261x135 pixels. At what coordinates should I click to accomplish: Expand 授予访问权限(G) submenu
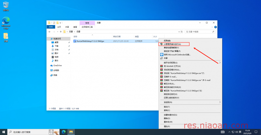(x=190, y=63)
